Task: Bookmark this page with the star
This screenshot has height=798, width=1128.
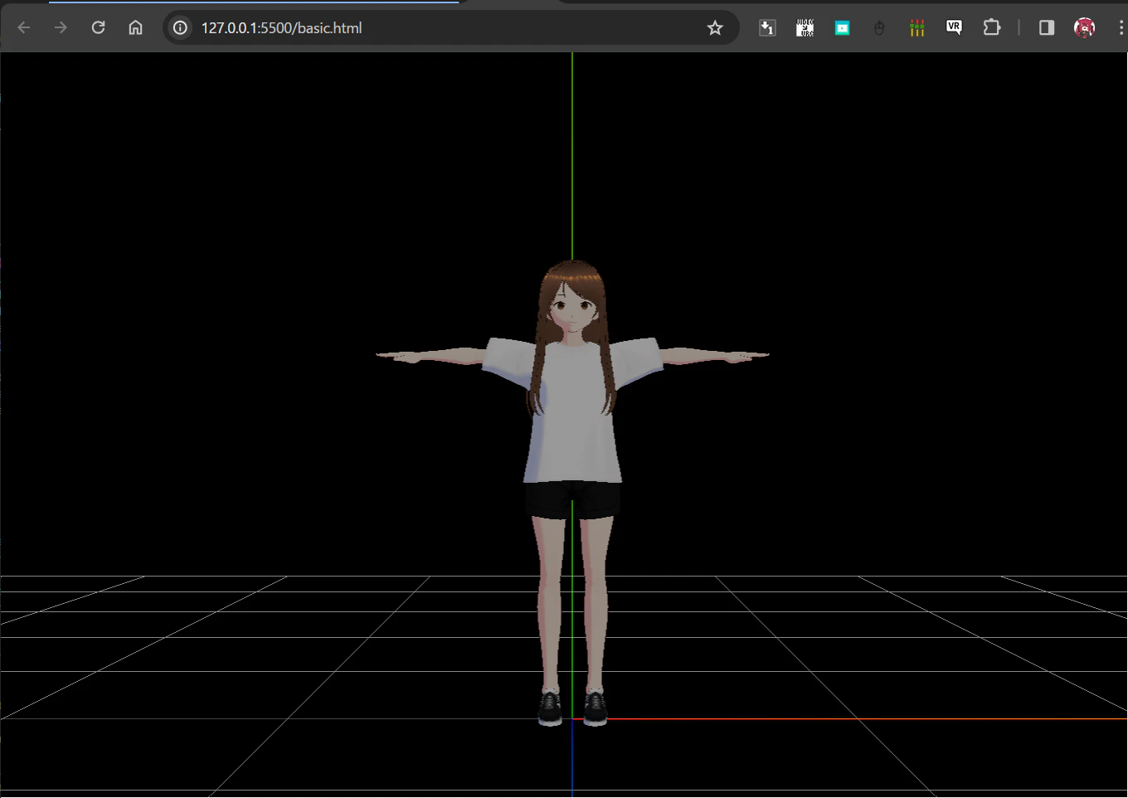Action: pyautogui.click(x=715, y=28)
